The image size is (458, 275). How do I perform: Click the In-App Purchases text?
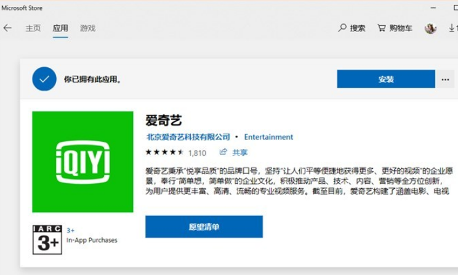tap(92, 240)
